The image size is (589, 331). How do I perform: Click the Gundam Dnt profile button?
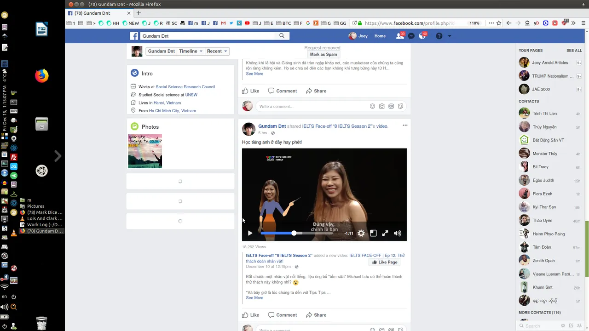coord(161,51)
